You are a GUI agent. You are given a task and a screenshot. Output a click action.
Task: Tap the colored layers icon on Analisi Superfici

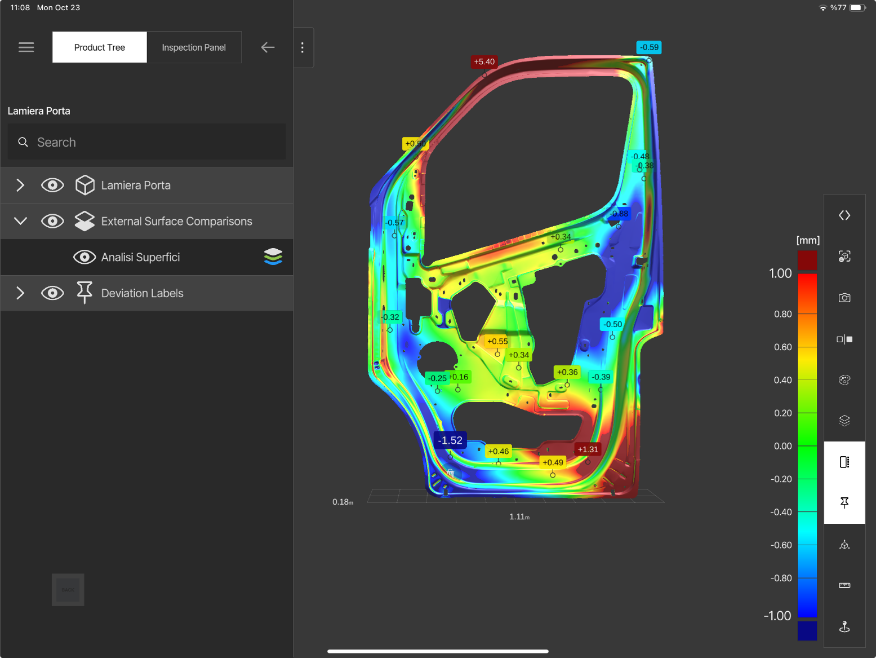pyautogui.click(x=273, y=257)
